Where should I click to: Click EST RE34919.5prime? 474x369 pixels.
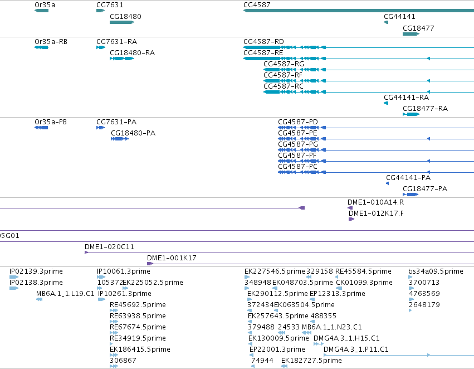111,344
